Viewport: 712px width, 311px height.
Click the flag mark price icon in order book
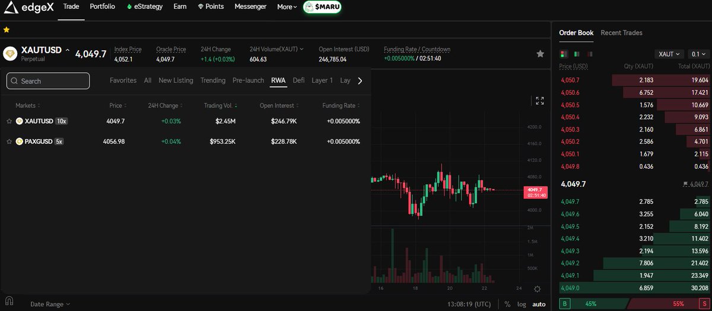685,184
